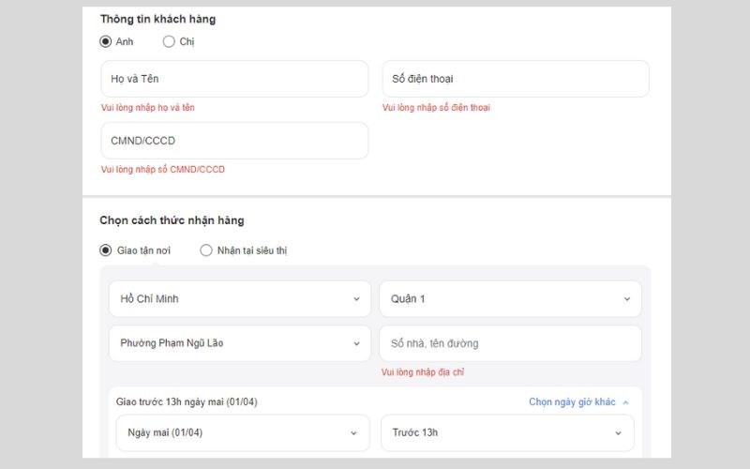Click the chevron arrow in the delivery time selector
The image size is (750, 469).
(x=619, y=433)
